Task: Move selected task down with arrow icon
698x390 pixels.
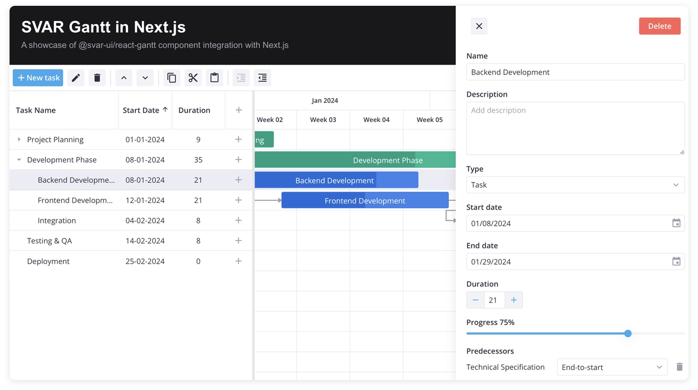Action: pos(145,78)
